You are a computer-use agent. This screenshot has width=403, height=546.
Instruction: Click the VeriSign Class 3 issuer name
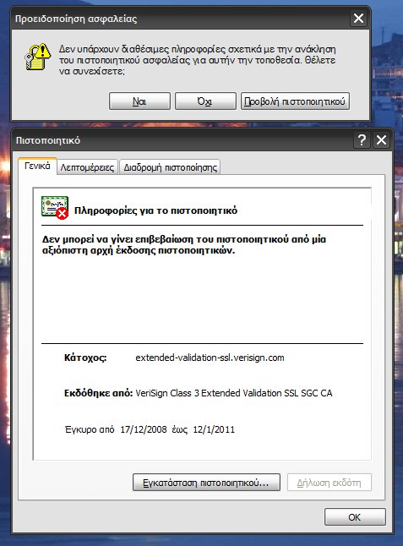[234, 393]
